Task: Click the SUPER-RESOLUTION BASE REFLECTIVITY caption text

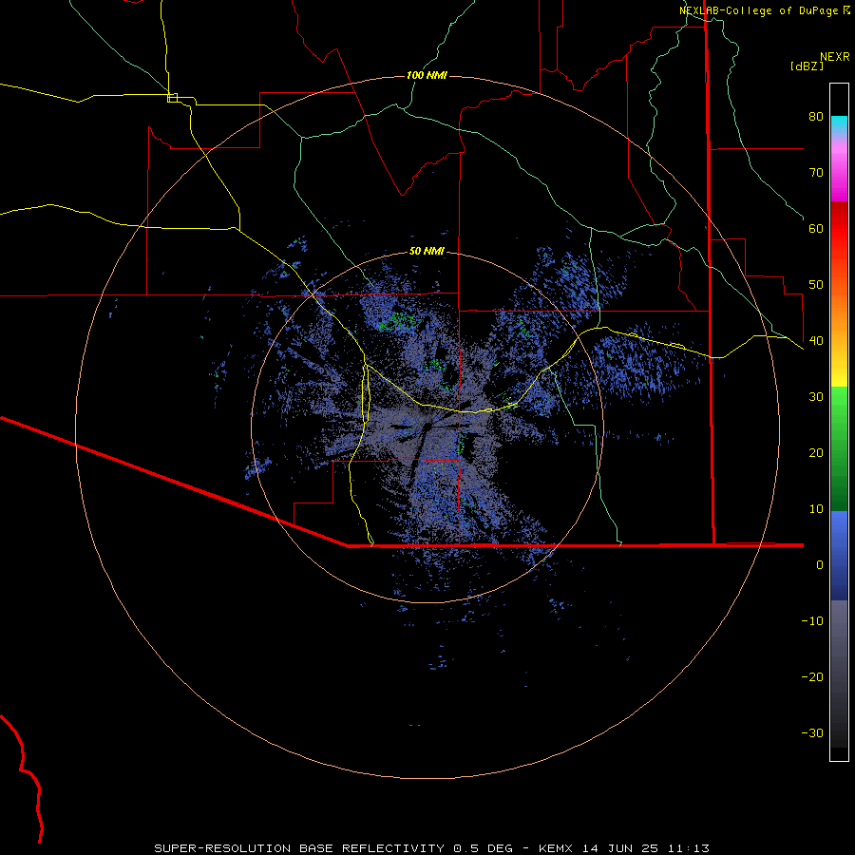Action: coord(299,848)
